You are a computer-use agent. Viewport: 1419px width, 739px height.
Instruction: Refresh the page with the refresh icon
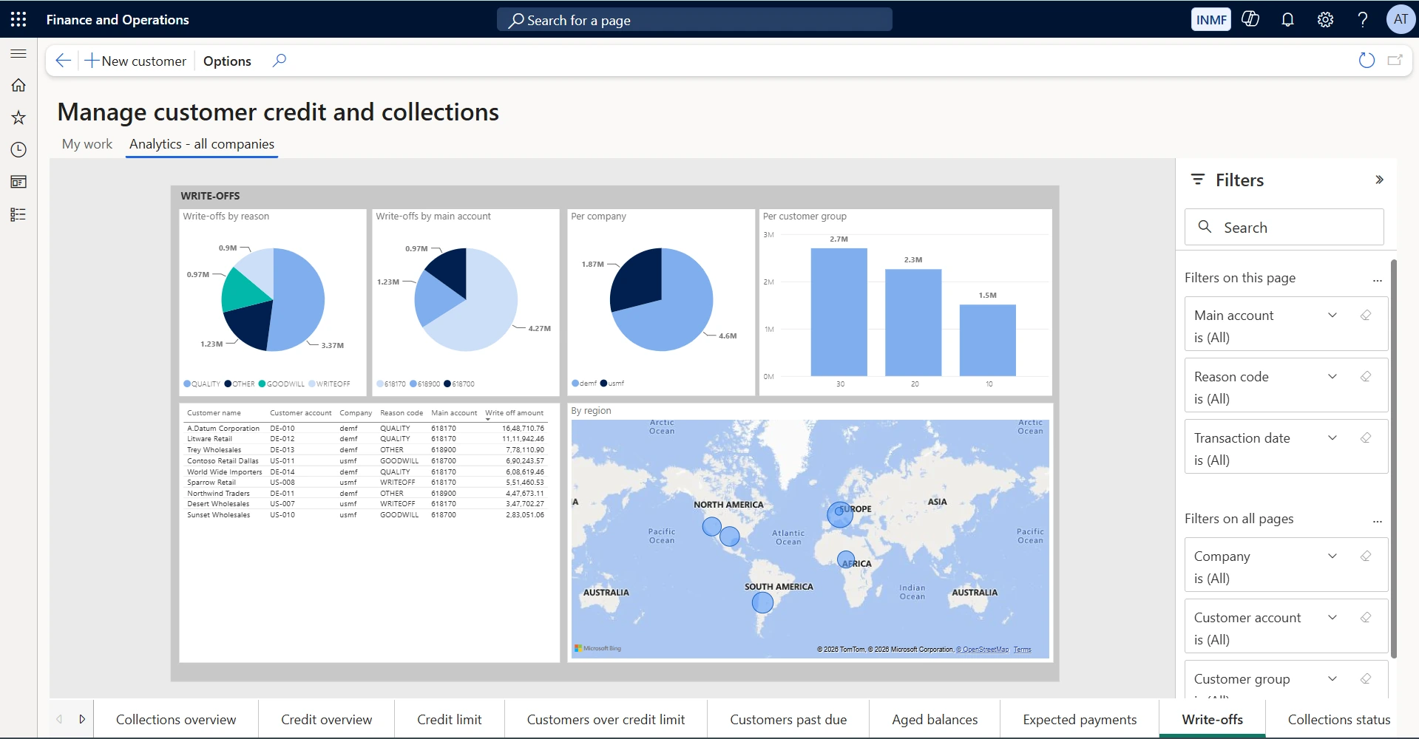coord(1366,61)
